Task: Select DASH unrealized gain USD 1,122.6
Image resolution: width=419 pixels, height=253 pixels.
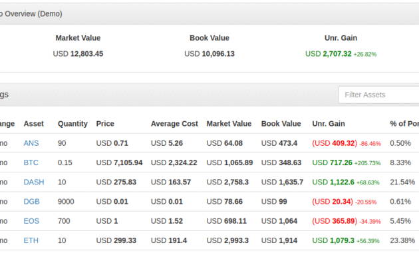Action: (x=333, y=182)
